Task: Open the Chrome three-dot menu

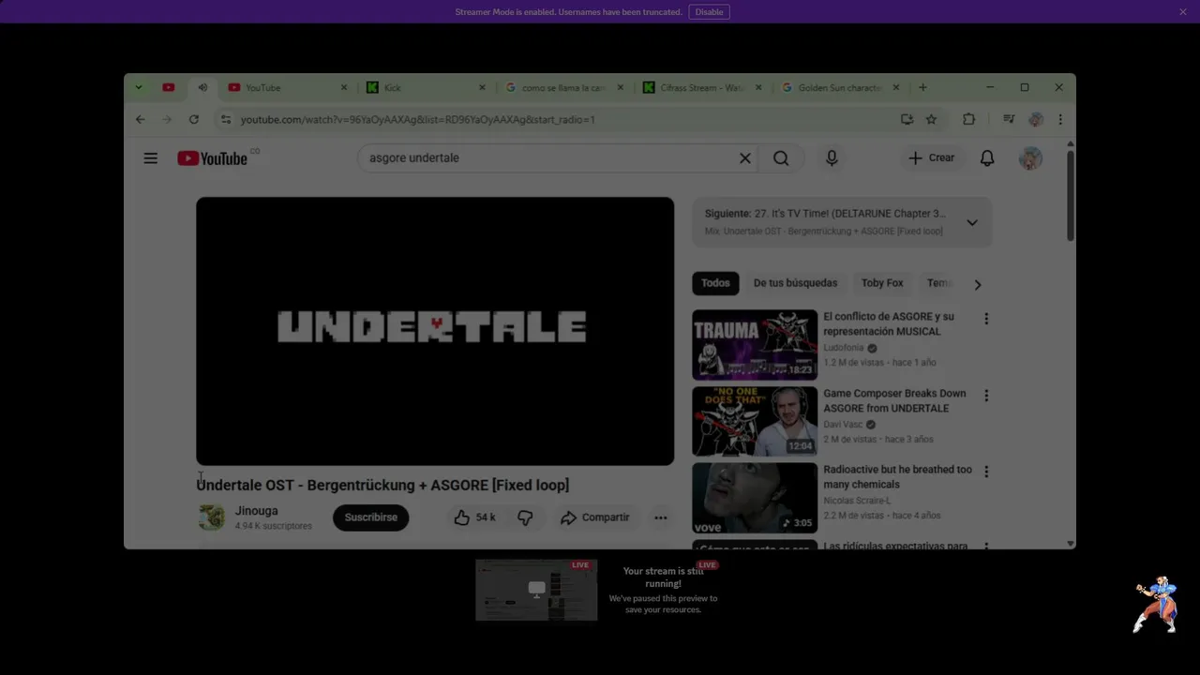Action: click(x=1060, y=119)
